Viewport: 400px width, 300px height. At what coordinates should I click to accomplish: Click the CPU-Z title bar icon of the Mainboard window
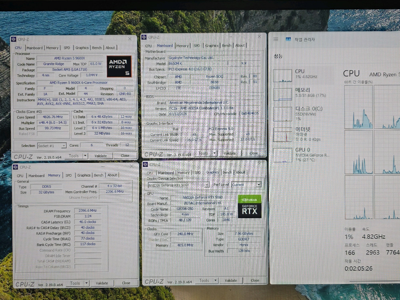[x=144, y=37]
